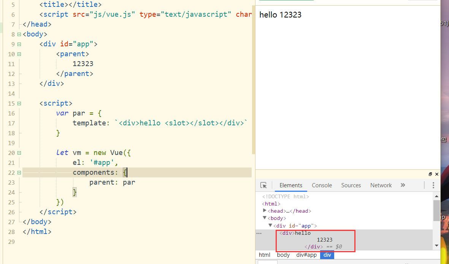Screen dimensions: 449x264
Task: Click the Elements panel scroll up arrow
Action: (x=436, y=196)
